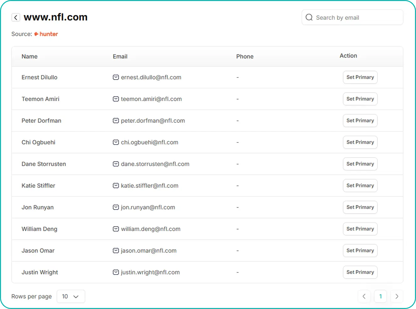
Task: Go to the previous page of results
Action: click(364, 296)
